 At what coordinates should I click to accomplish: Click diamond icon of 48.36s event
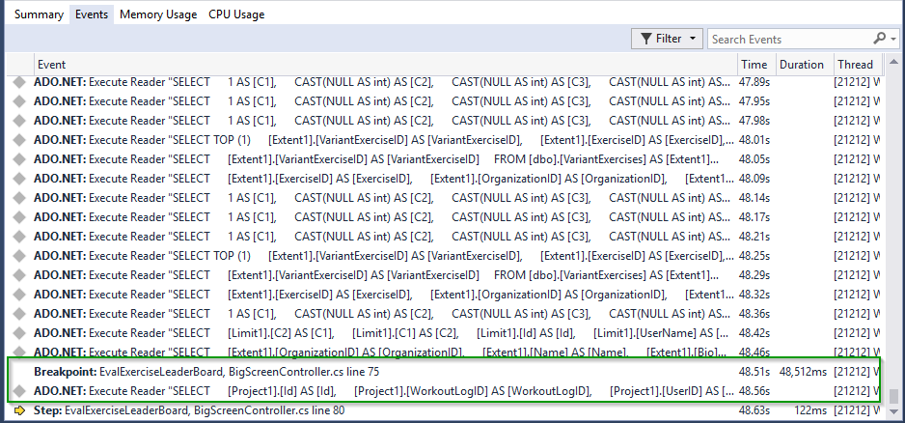point(19,314)
